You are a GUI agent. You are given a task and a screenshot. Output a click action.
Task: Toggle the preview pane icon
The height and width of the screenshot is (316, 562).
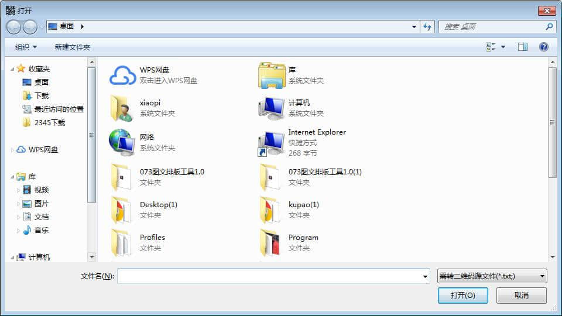tap(523, 47)
